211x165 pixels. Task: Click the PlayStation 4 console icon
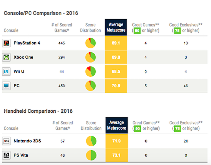click(6, 43)
